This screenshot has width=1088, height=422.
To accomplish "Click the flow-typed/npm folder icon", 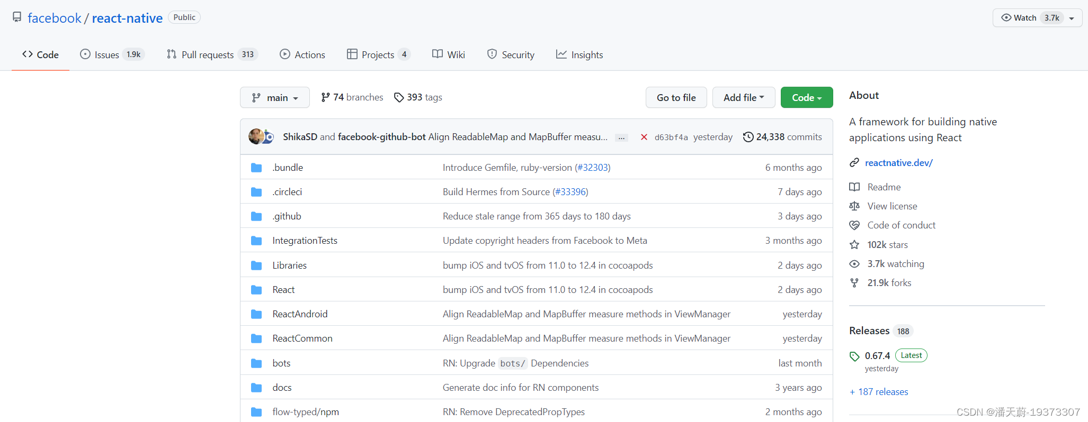I will (x=256, y=412).
